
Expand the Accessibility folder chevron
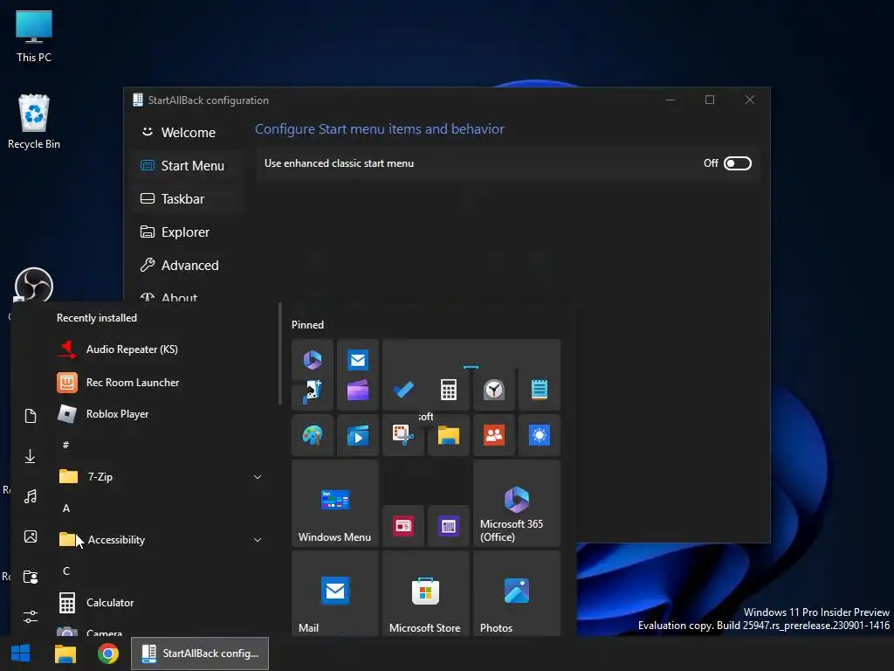pos(258,540)
